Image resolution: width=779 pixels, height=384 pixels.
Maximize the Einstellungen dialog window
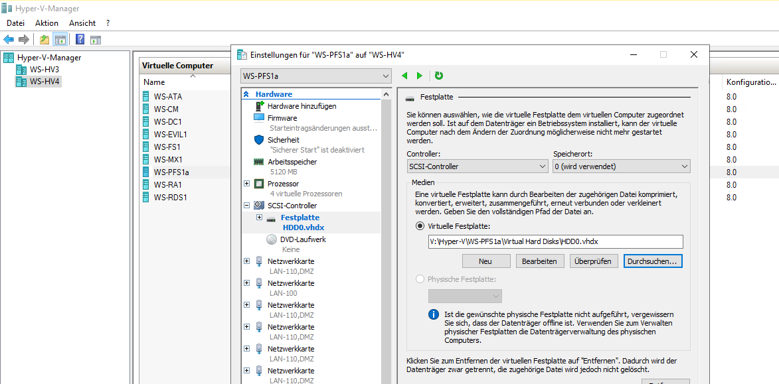click(663, 54)
